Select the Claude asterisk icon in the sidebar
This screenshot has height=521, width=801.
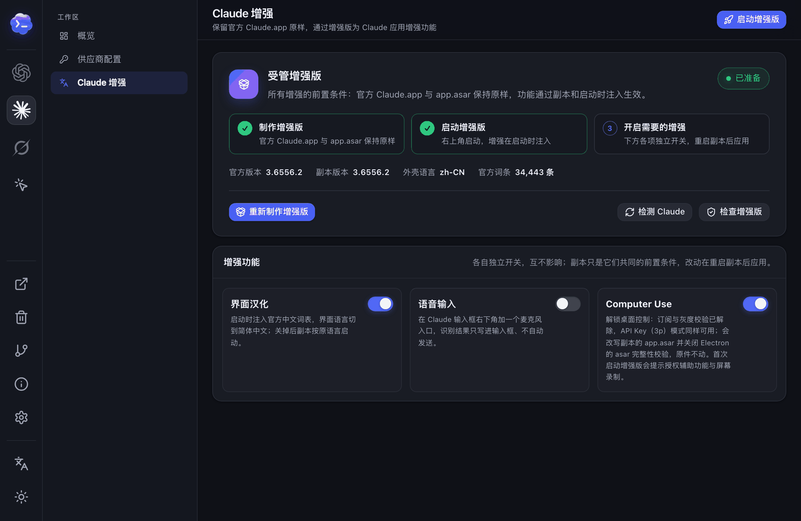[21, 110]
